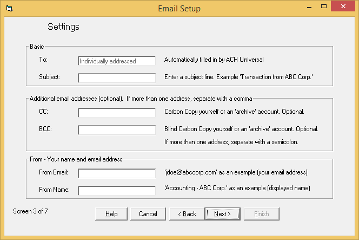The height and width of the screenshot is (240, 359).
Task: Click into the BCC address field
Action: pos(117,130)
